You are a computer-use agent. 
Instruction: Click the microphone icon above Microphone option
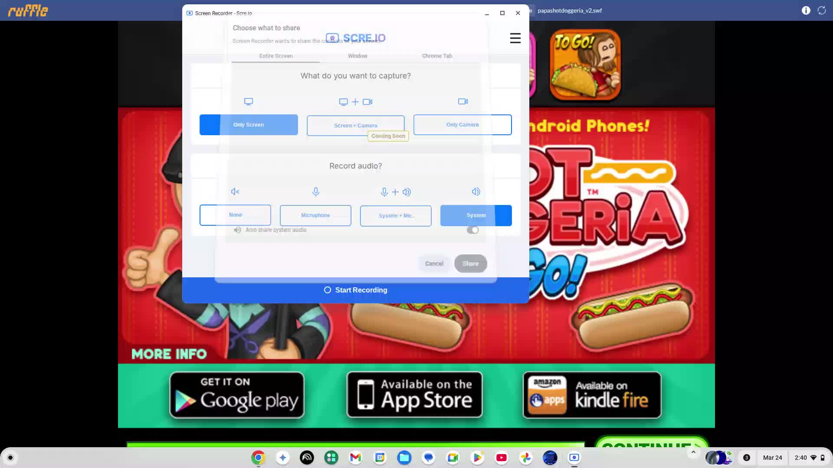pyautogui.click(x=315, y=192)
